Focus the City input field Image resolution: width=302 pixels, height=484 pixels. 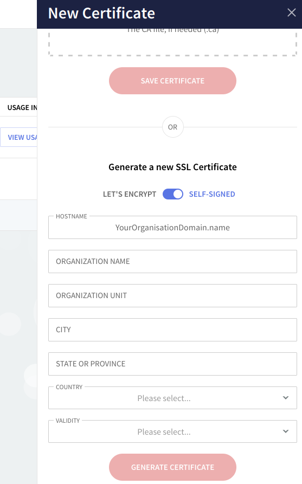point(172,330)
